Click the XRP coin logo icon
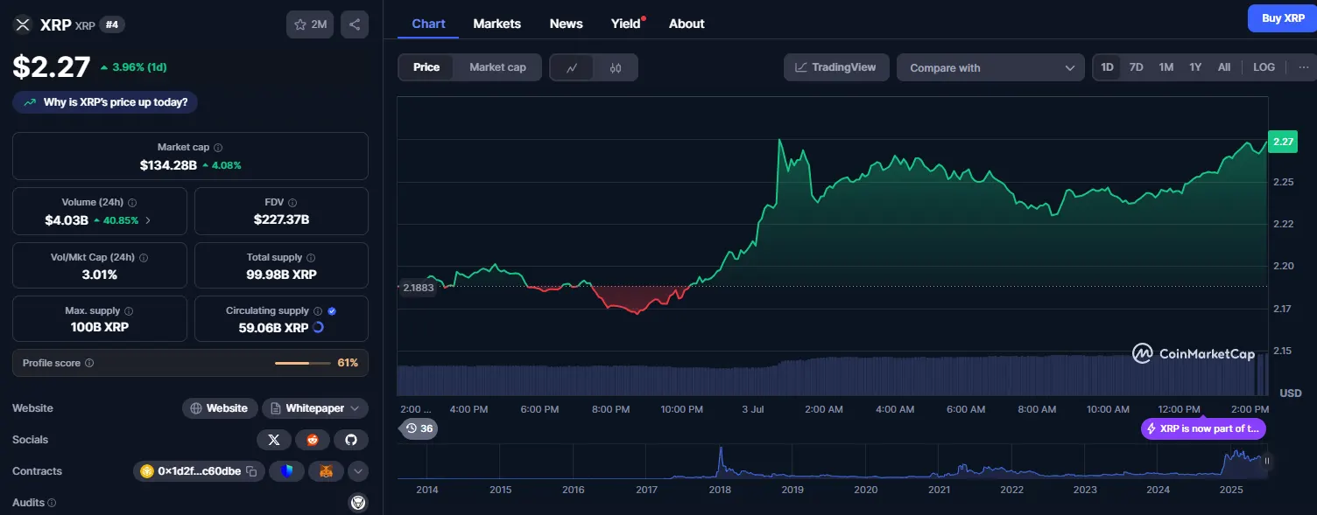 click(x=23, y=24)
